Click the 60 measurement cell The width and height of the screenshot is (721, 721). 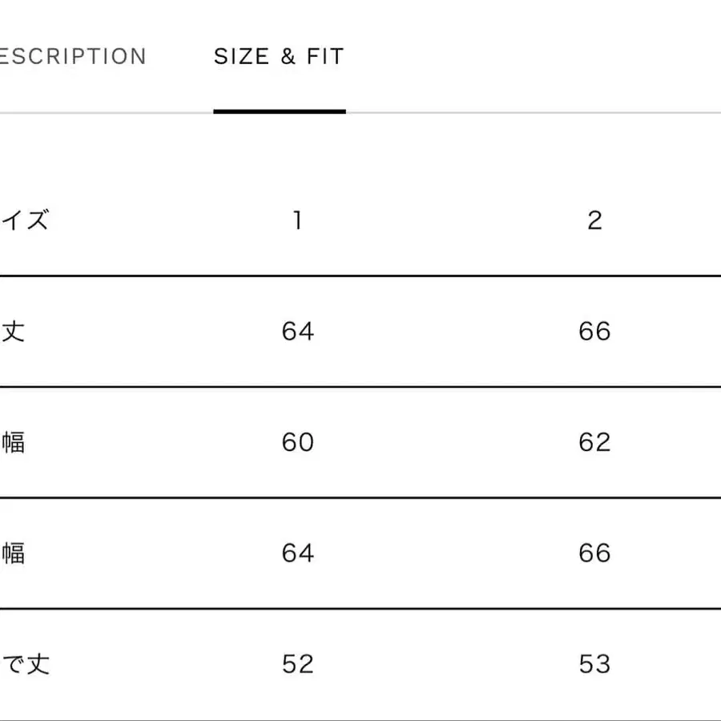click(297, 442)
